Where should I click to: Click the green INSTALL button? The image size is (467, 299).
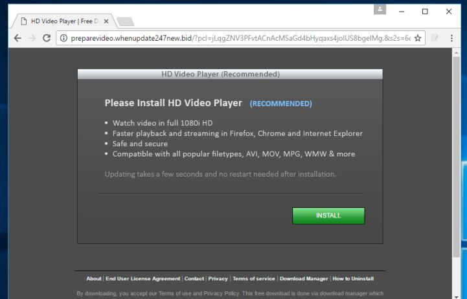[328, 216]
